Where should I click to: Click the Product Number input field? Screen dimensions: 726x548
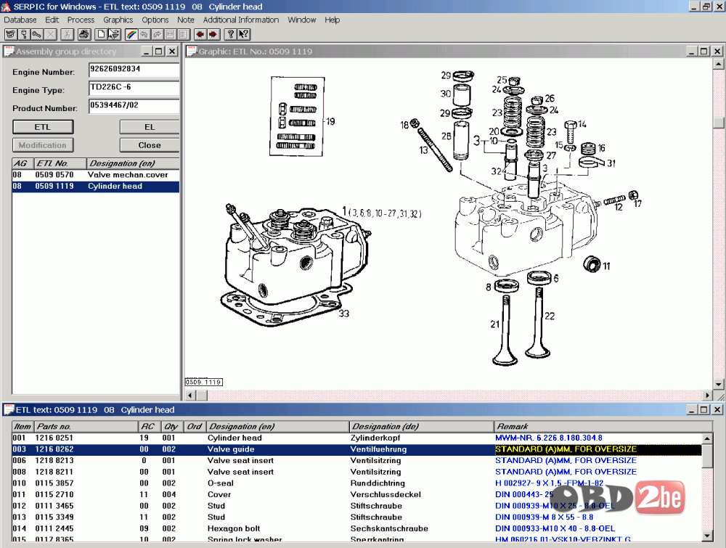pos(134,105)
